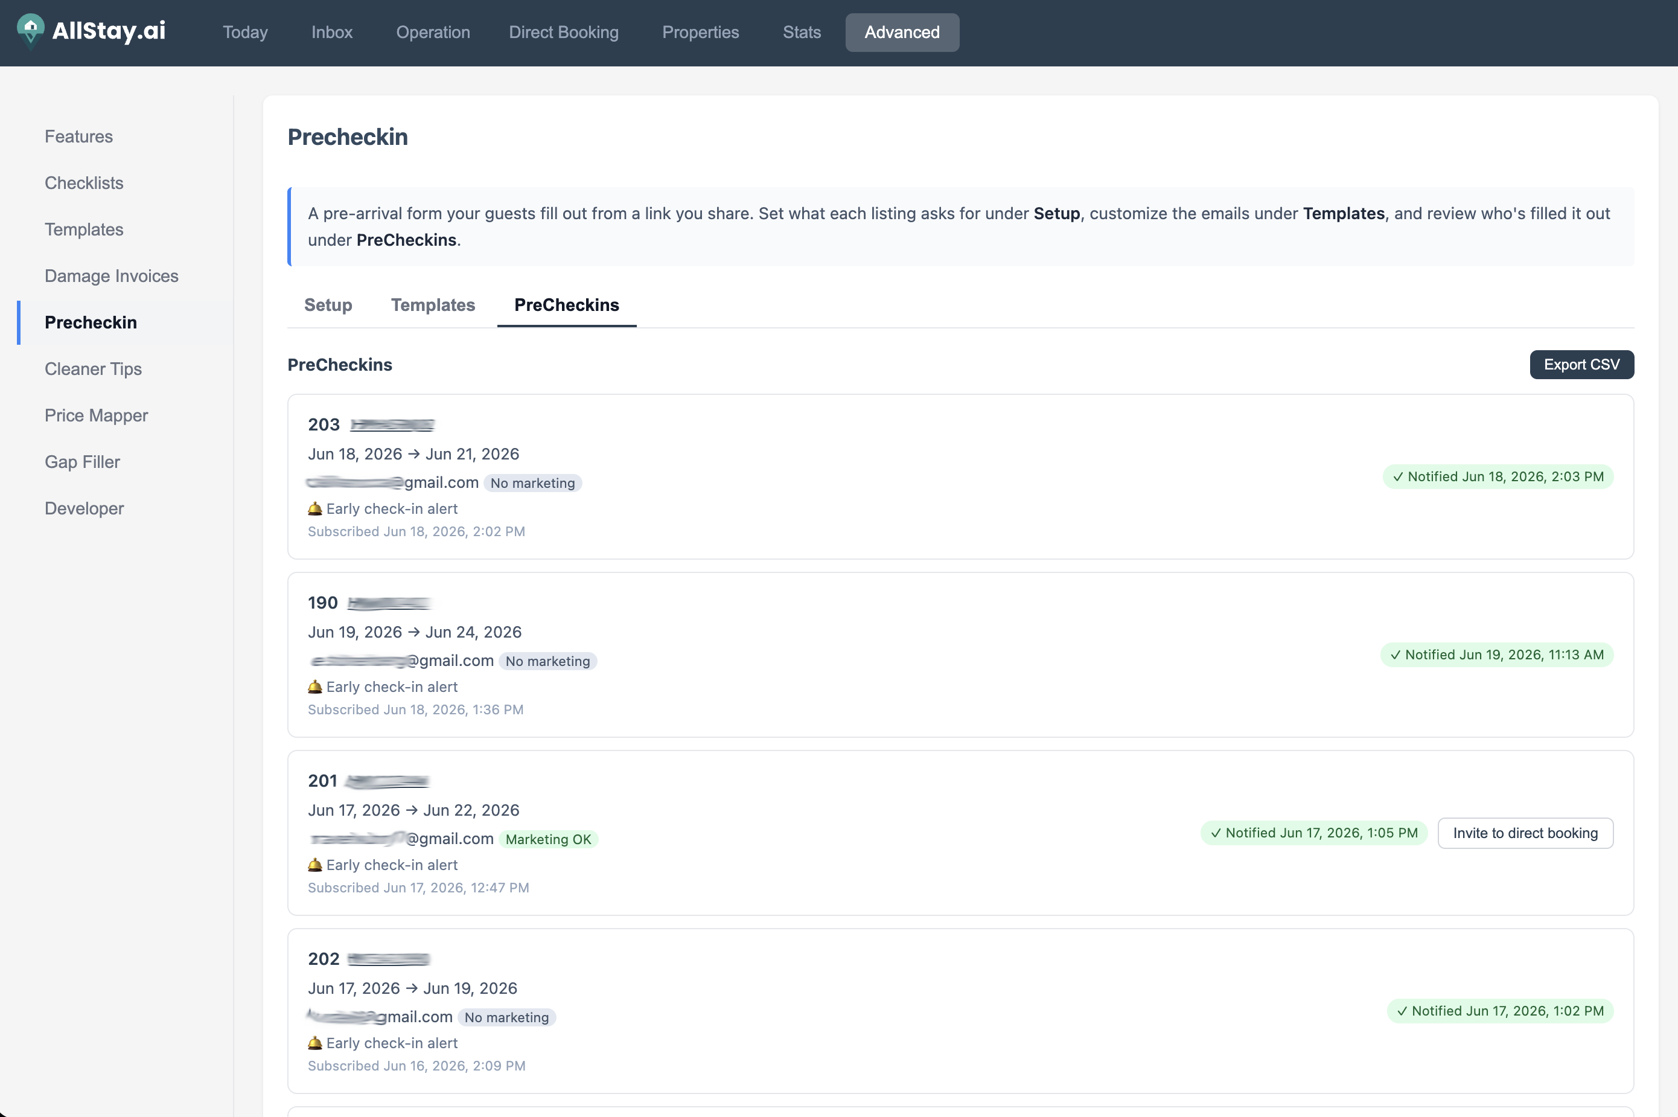Viewport: 1678px width, 1117px height.
Task: Click the No marketing badge in card 202
Action: (x=506, y=1017)
